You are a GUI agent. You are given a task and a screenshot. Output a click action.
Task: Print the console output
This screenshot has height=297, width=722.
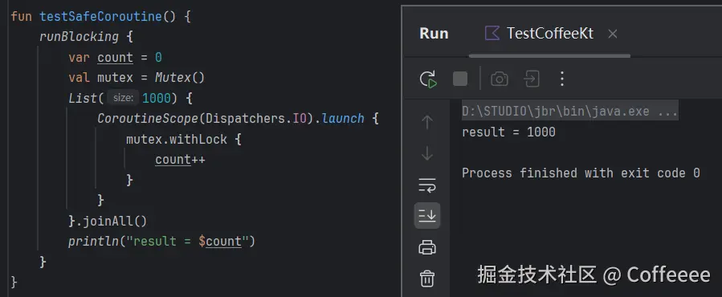(427, 247)
